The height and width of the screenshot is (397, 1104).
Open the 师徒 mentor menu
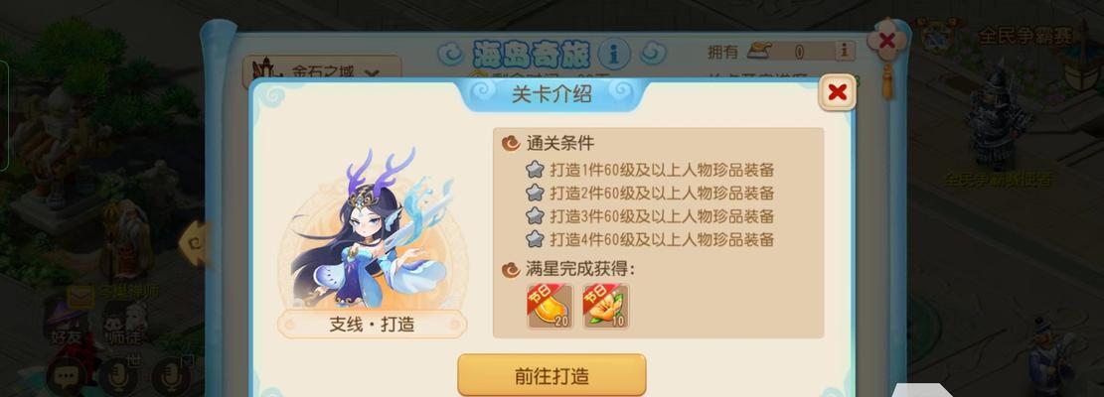[122, 325]
